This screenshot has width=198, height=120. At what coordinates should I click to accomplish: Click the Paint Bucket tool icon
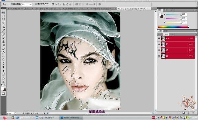point(3,53)
